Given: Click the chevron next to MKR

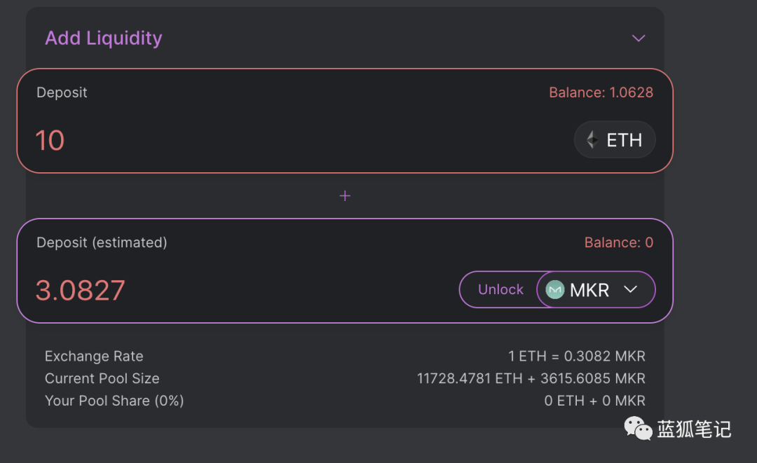Looking at the screenshot, I should [631, 289].
